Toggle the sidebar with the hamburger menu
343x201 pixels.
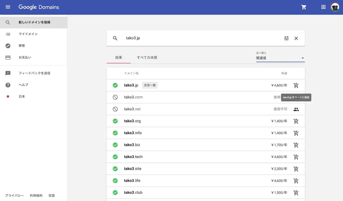pyautogui.click(x=8, y=6)
